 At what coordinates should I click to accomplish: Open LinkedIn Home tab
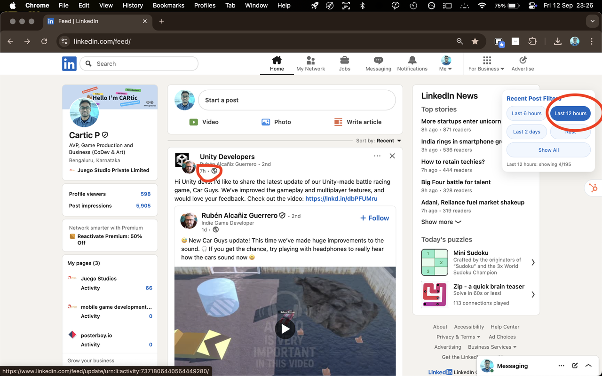pos(277,63)
